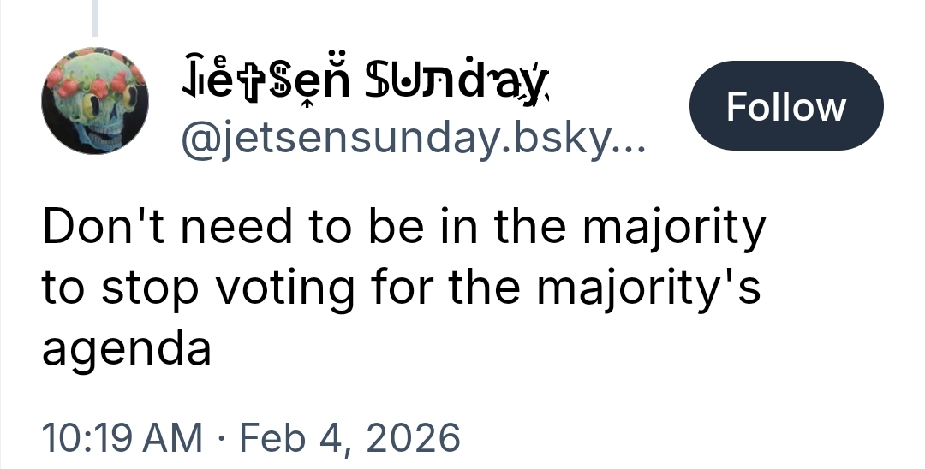Click the Follow button

coord(785,106)
